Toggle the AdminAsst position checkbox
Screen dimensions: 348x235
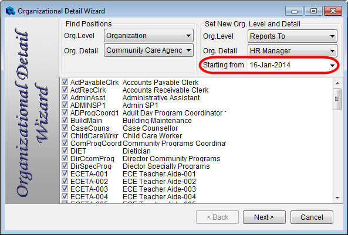click(x=65, y=97)
